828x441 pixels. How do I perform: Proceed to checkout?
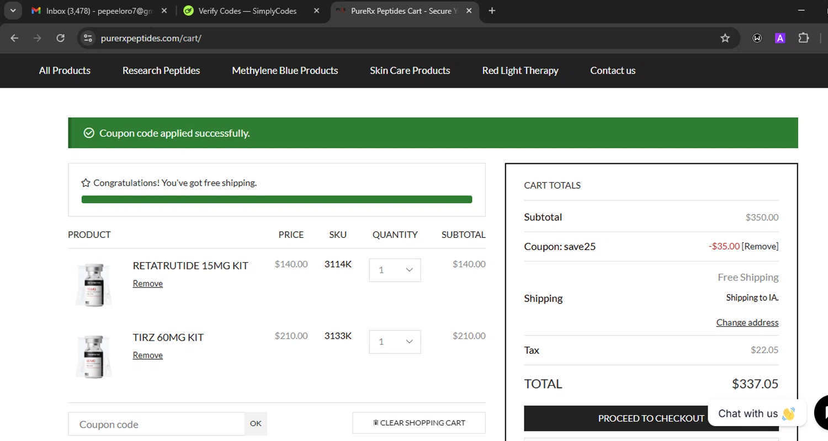coord(651,418)
